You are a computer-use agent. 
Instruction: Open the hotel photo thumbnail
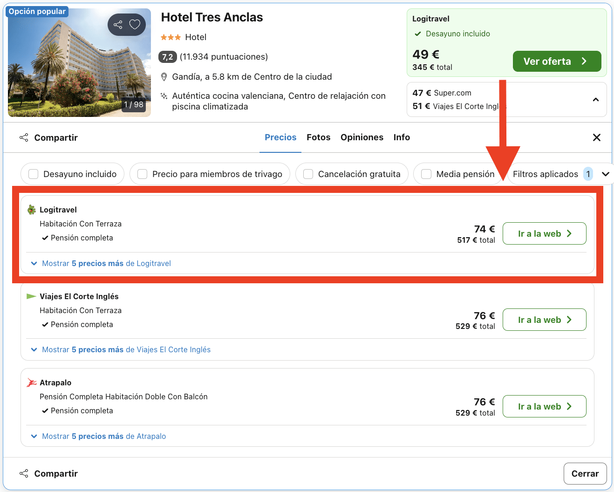click(80, 62)
